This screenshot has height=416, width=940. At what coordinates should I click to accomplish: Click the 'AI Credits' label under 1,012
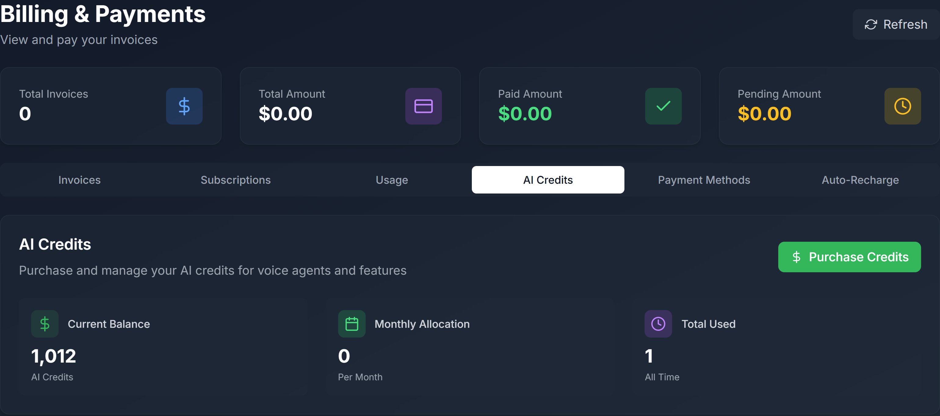[x=52, y=377]
